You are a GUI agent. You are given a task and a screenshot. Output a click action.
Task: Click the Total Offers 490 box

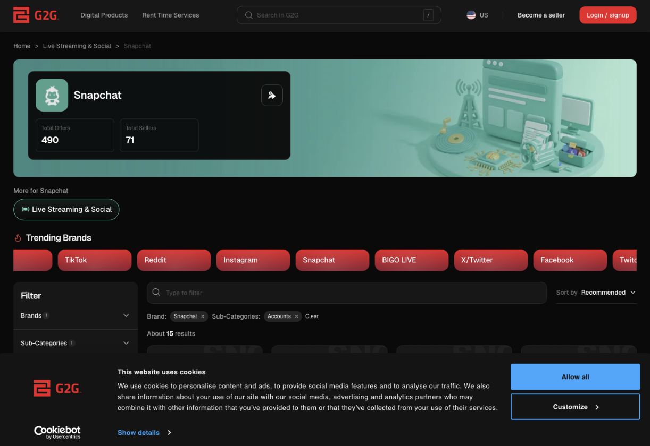[75, 135]
